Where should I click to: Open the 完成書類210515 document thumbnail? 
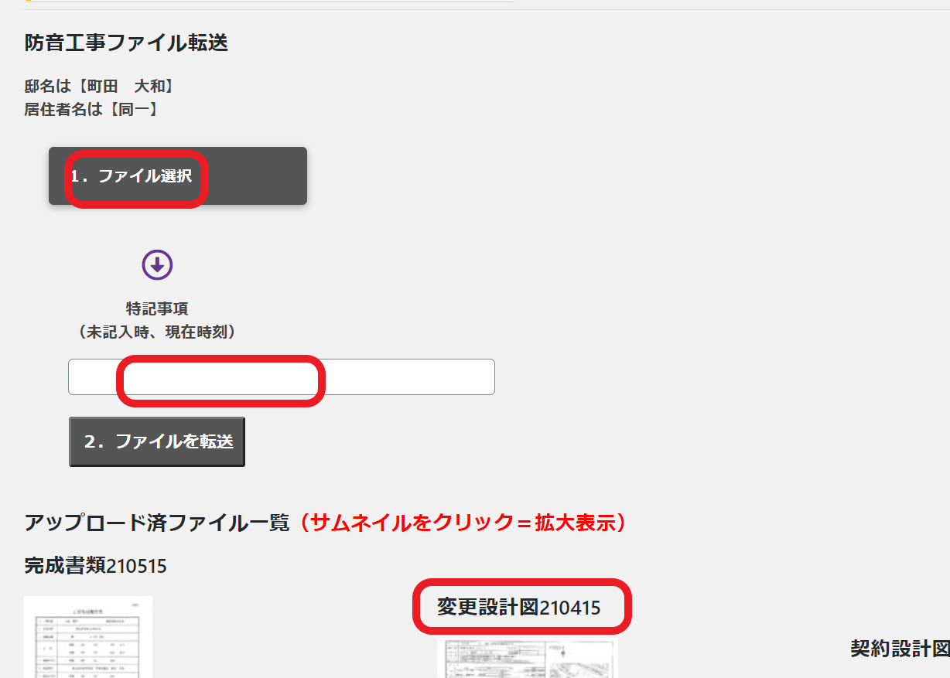coord(88,637)
